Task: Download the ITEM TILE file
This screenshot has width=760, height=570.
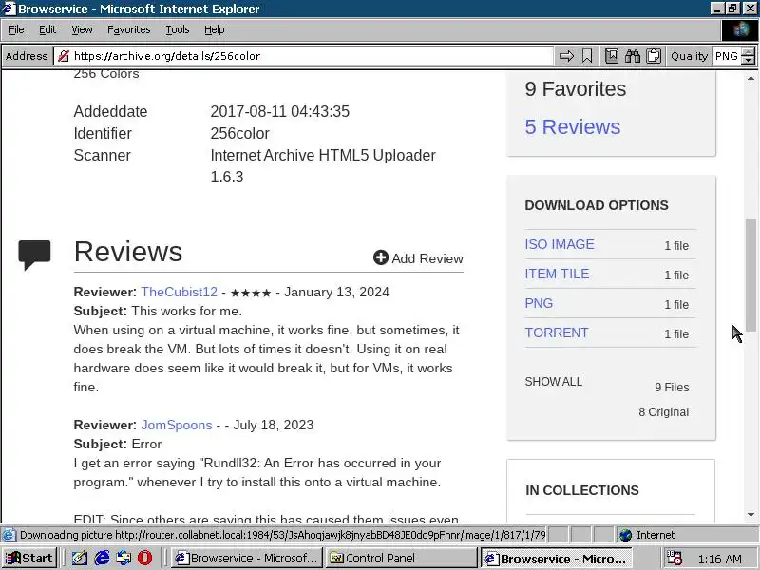Action: tap(557, 274)
